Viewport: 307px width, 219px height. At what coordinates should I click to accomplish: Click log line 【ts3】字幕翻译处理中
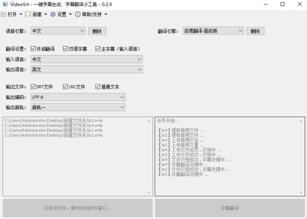tap(183, 174)
